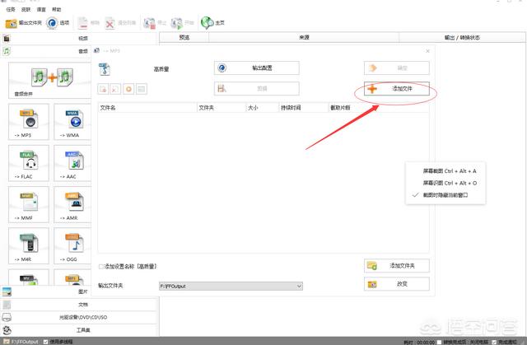The image size is (527, 345).
Task: Select the -> OGG format icon
Action: pyautogui.click(x=72, y=246)
